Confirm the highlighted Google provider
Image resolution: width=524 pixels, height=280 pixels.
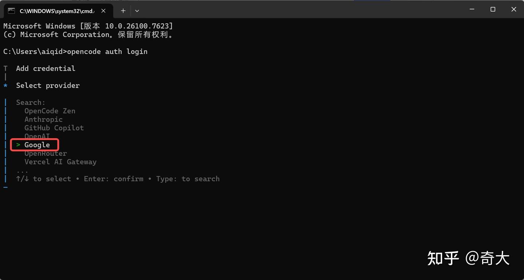37,145
